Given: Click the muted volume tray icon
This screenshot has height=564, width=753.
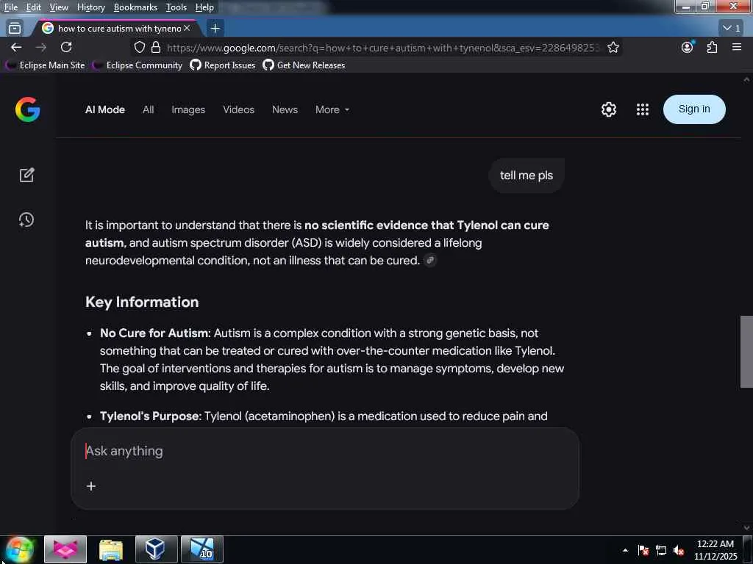Looking at the screenshot, I should pyautogui.click(x=679, y=550).
